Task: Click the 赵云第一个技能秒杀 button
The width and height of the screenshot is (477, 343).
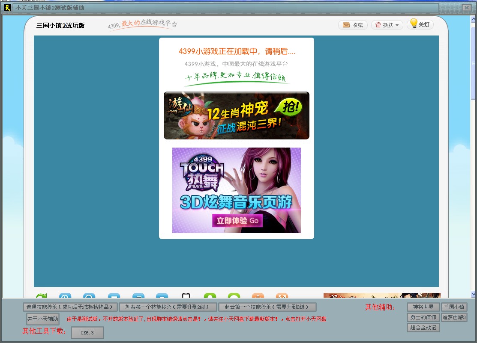Action: (x=267, y=307)
